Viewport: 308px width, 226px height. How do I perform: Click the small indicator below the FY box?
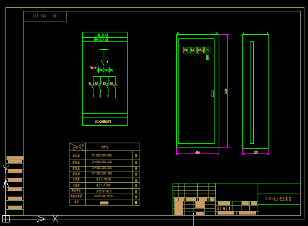pyautogui.click(x=207, y=58)
